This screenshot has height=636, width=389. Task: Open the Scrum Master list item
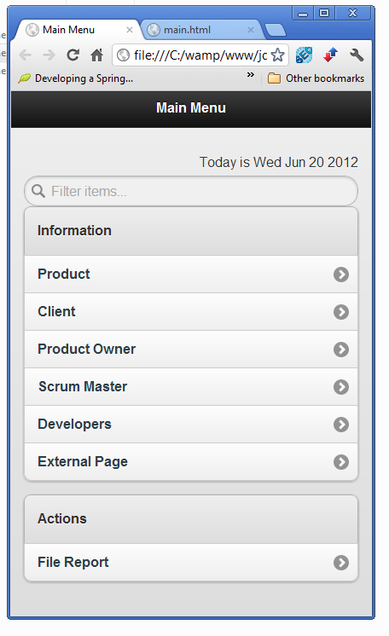point(191,387)
